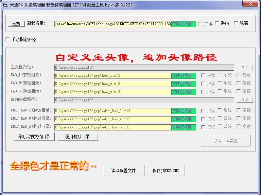
Task: Click the app icon in the title bar
Action: pyautogui.click(x=5, y=4)
